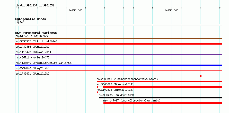Select the red esv3890963 variant bar
This screenshot has height=113, width=229.
pyautogui.click(x=118, y=44)
